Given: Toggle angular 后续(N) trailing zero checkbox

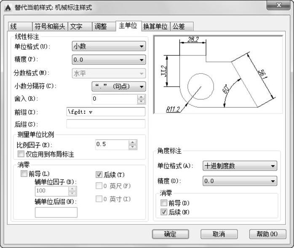Looking at the screenshot, I should click(x=164, y=212).
